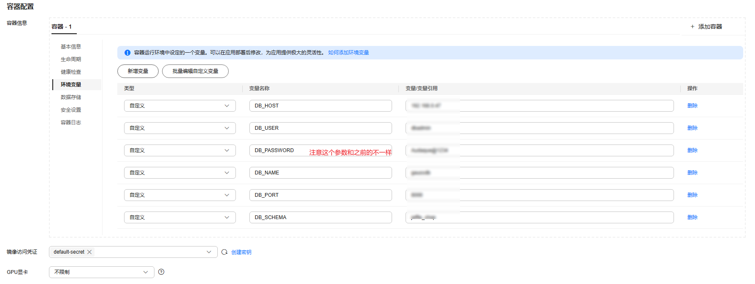Switch to the 容器 - 1 tab
This screenshot has height=284, width=755.
[x=62, y=27]
